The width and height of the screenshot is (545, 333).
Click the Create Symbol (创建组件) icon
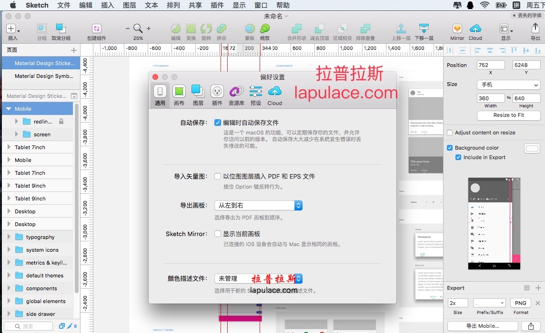pos(97,29)
